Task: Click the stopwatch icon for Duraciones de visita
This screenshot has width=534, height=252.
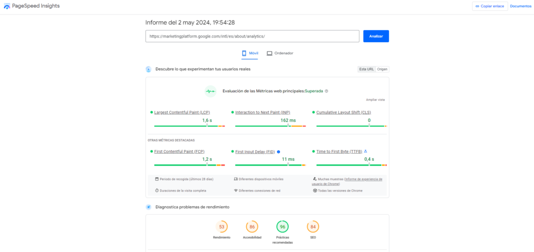Action: coord(157,191)
